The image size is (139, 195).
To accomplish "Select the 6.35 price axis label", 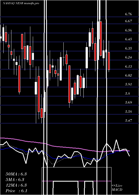I will coord(128,48).
